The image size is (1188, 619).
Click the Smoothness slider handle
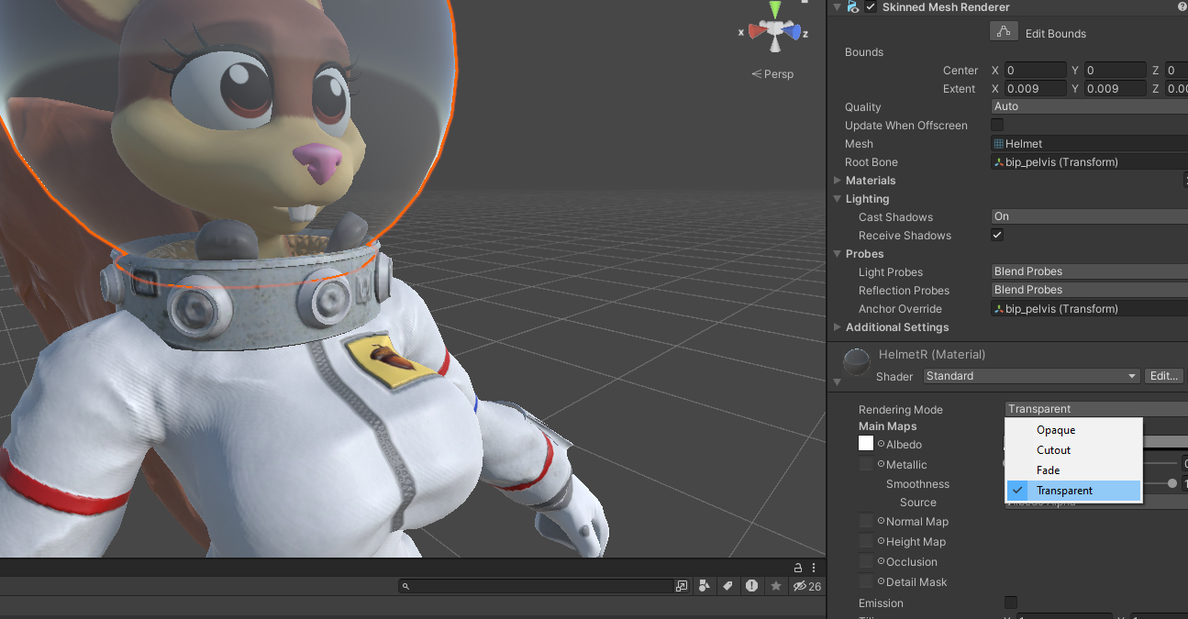1172,483
